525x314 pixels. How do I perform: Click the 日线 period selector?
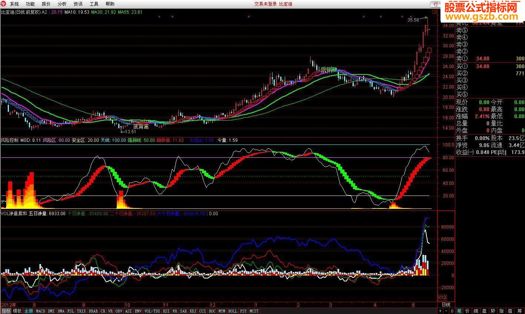446,304
